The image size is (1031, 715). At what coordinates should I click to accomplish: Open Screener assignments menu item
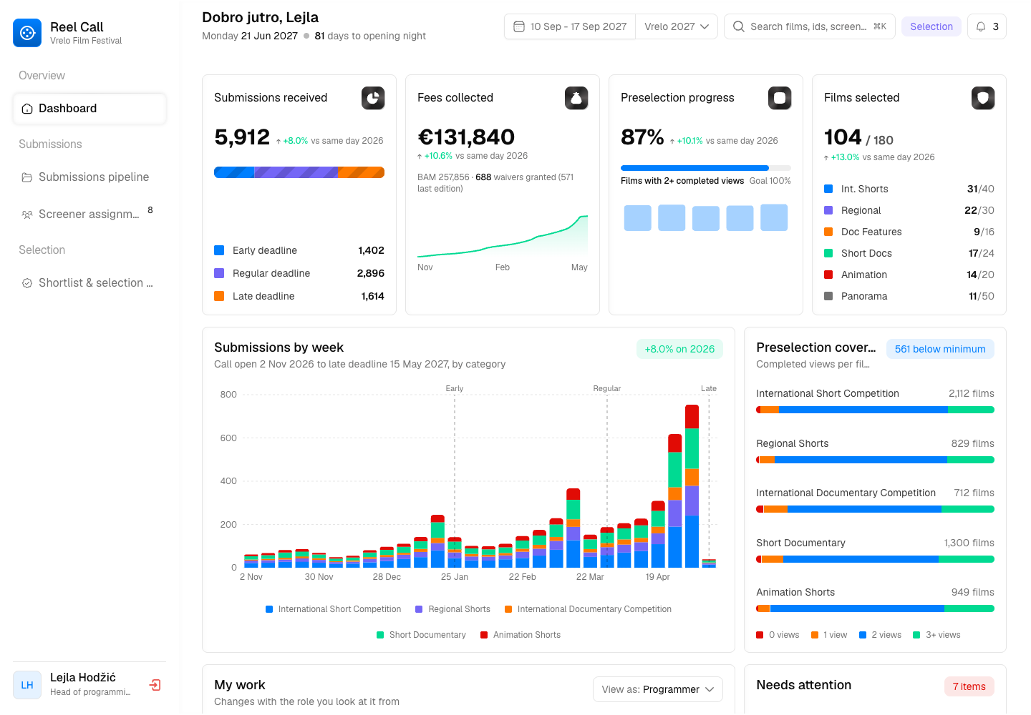coord(89,214)
